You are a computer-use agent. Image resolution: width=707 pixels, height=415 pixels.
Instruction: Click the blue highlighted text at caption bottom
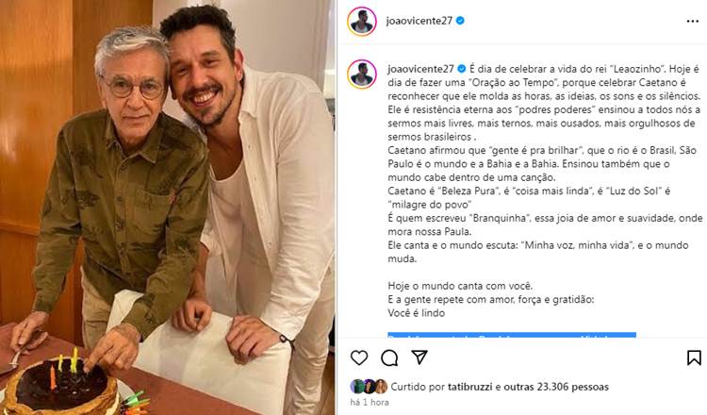[x=512, y=335]
